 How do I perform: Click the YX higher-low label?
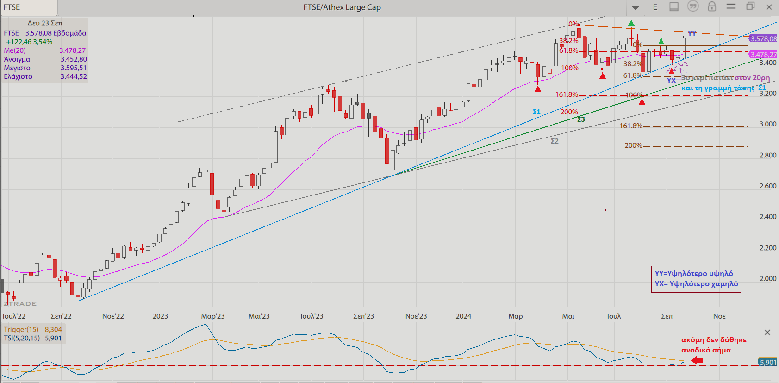coord(671,81)
